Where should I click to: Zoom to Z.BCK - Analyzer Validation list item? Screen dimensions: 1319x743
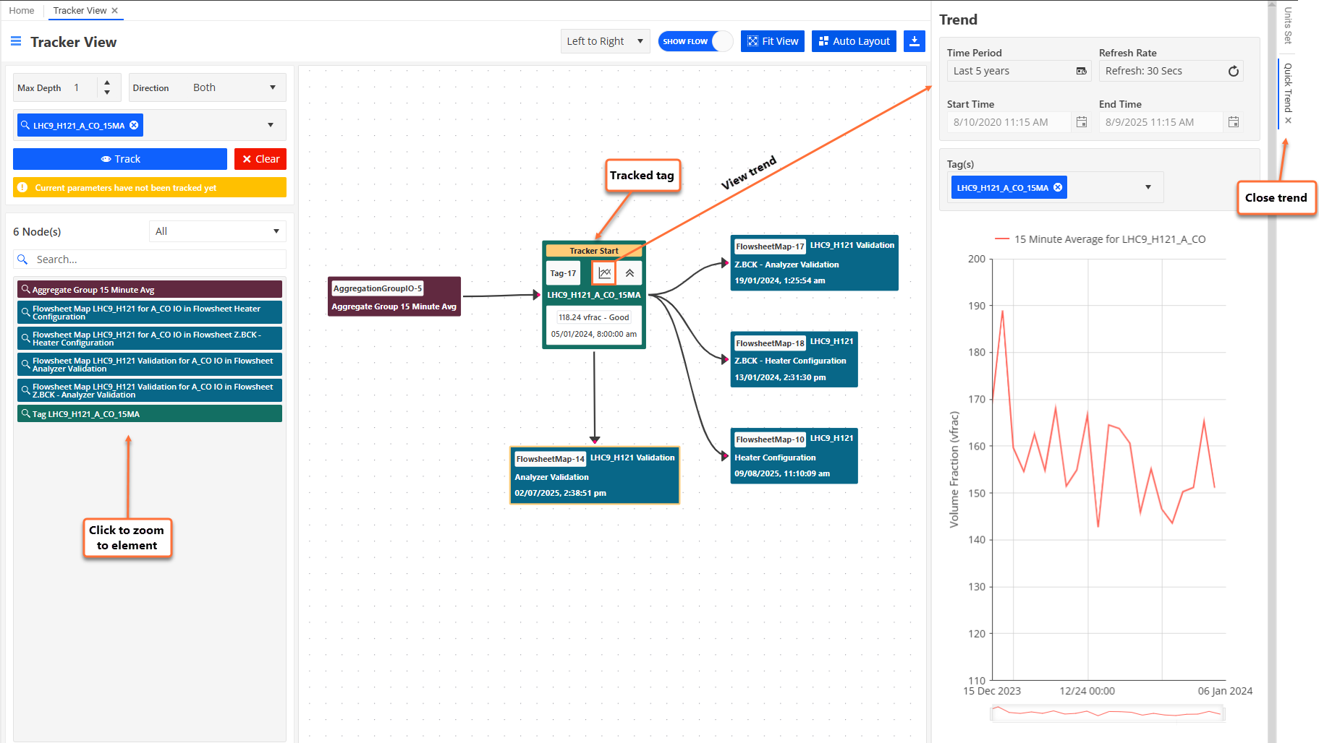click(x=150, y=390)
